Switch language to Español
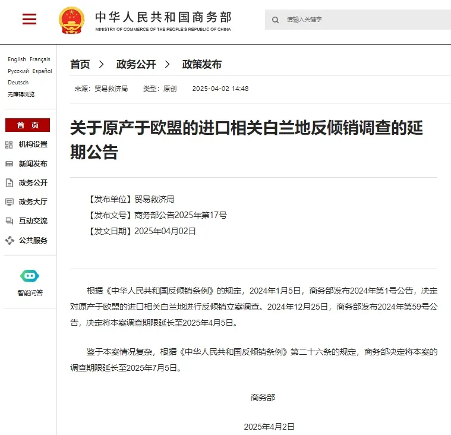 click(42, 71)
